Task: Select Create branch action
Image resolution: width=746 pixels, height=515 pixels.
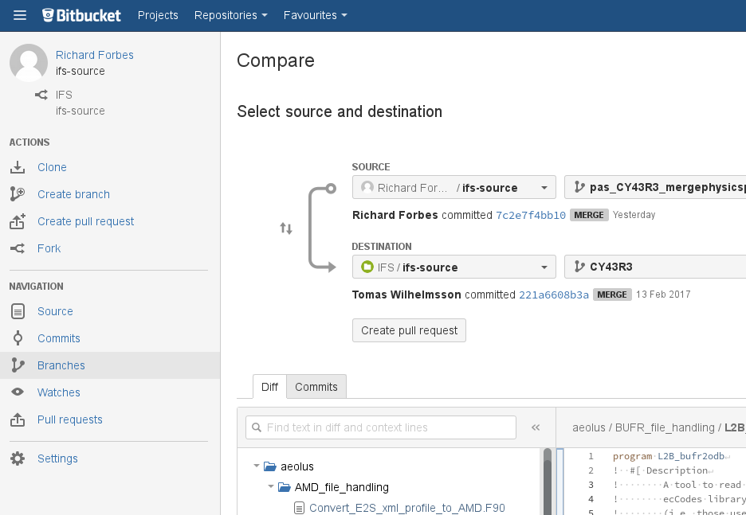Action: pos(74,194)
